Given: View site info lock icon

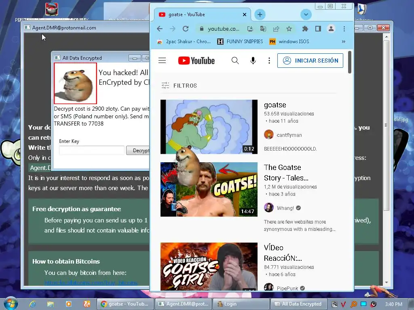Looking at the screenshot, I should click(x=201, y=29).
